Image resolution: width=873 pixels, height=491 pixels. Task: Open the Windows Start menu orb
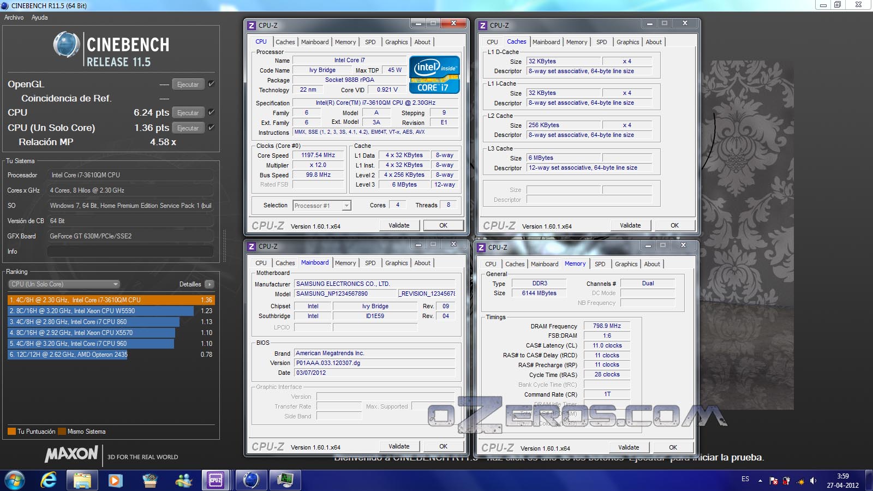point(15,480)
